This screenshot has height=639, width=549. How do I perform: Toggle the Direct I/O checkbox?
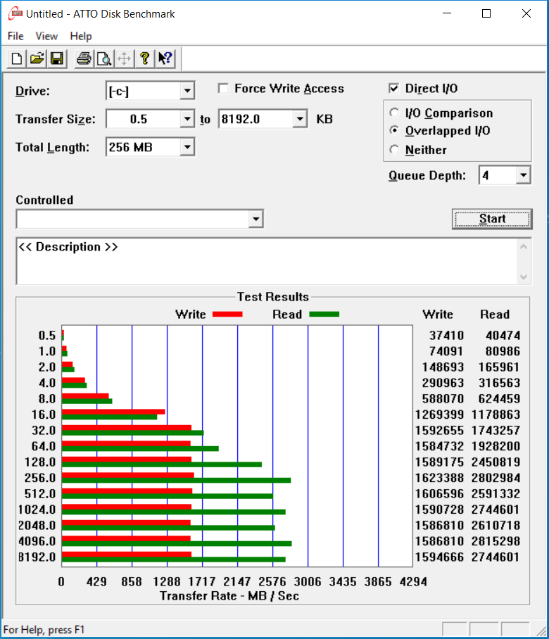pyautogui.click(x=393, y=89)
